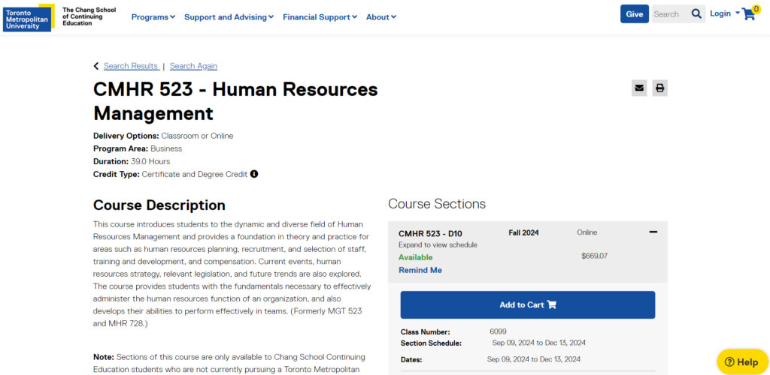The width and height of the screenshot is (770, 375).
Task: Open the shopping cart icon
Action: 750,13
